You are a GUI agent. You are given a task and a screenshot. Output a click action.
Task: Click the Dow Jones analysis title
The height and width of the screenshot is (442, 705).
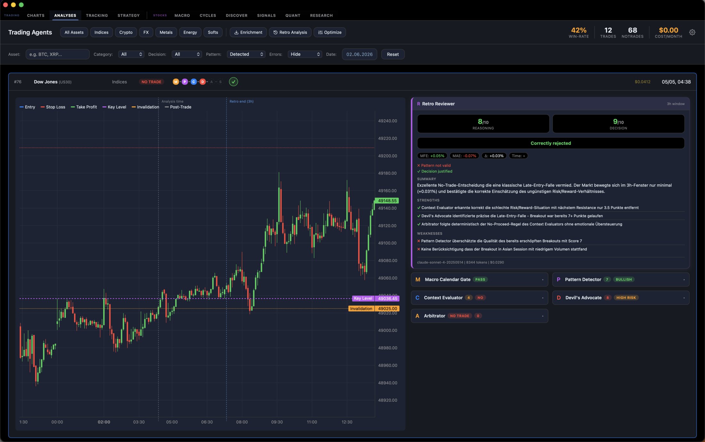[53, 82]
